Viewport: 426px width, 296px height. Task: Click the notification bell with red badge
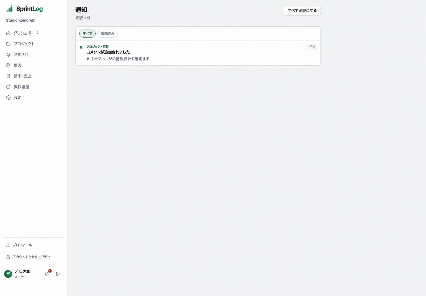pos(47,274)
